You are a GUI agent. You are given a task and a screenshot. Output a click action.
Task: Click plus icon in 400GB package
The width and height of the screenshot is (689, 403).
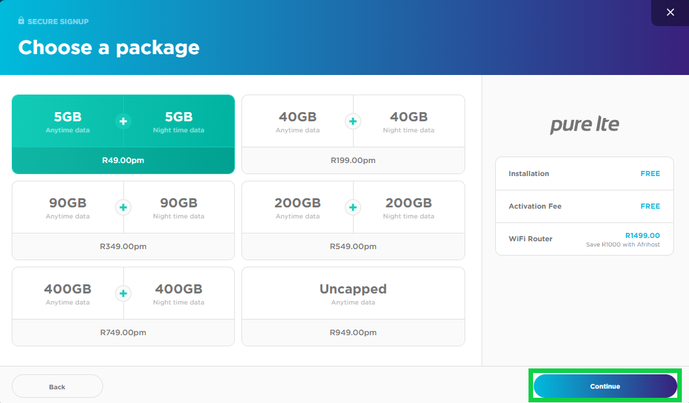[123, 293]
